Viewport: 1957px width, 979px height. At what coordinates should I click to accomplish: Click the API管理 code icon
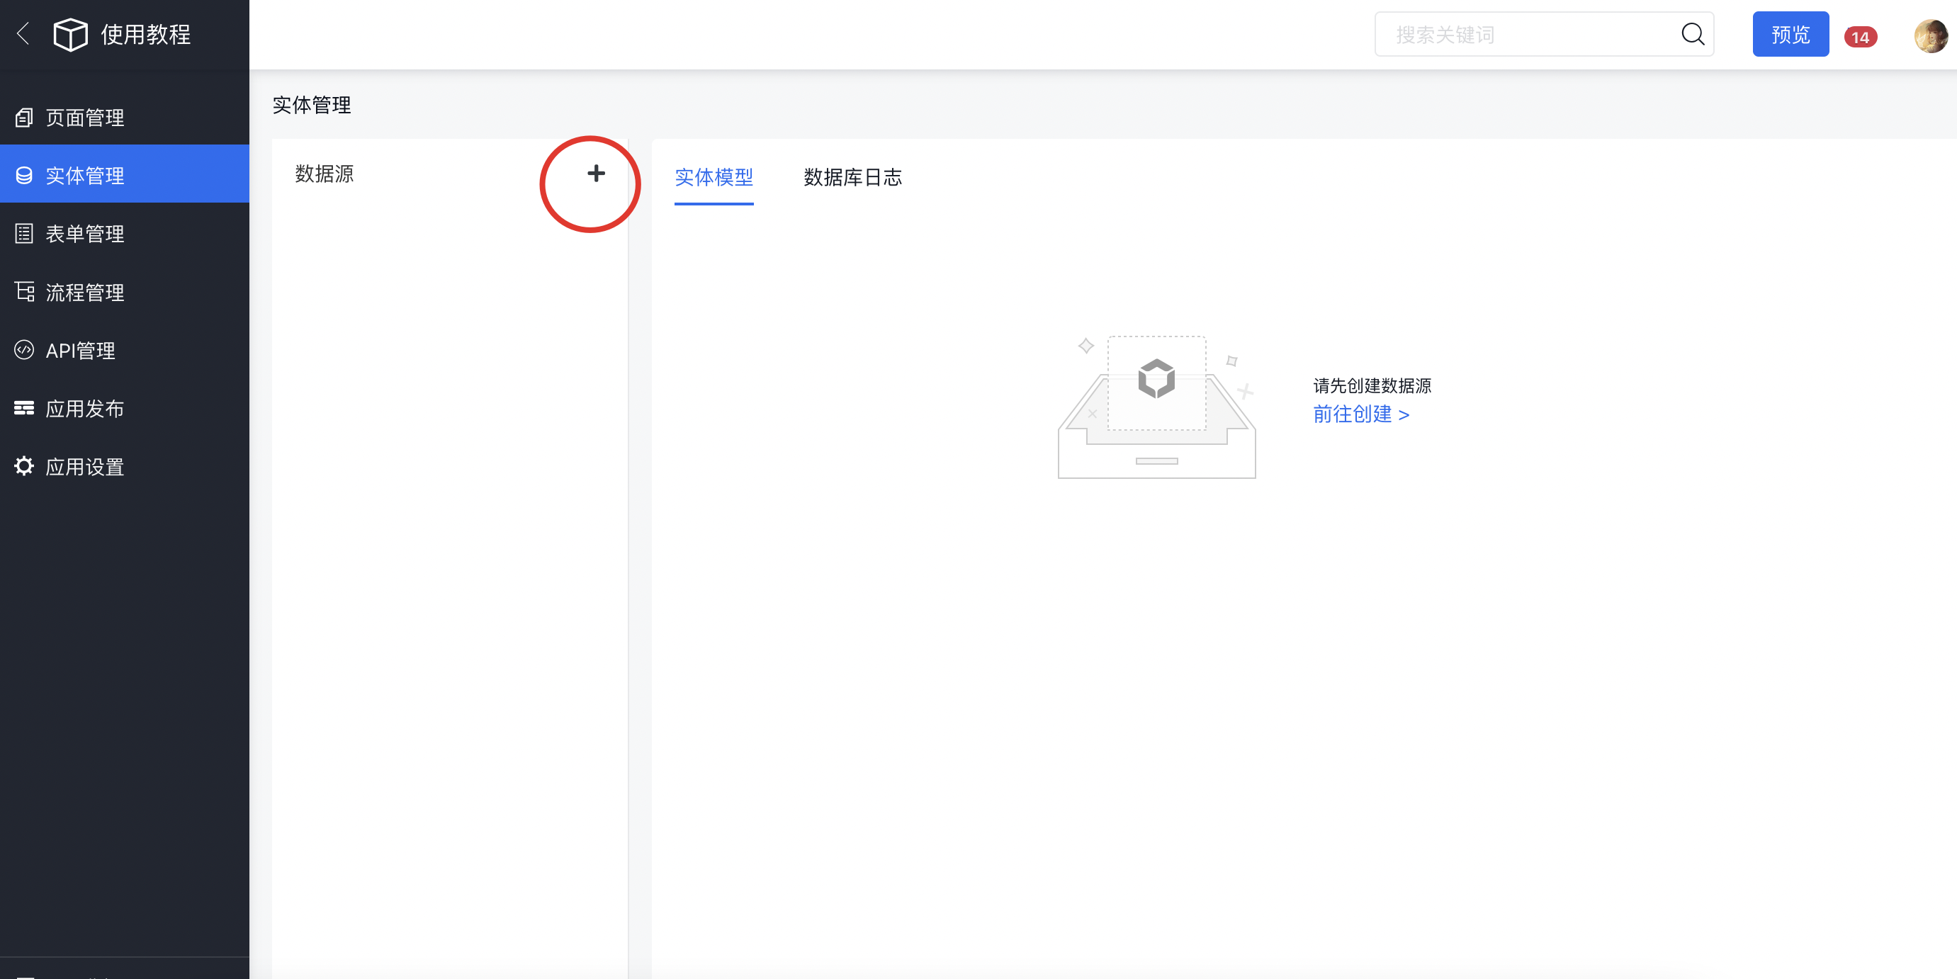(24, 350)
